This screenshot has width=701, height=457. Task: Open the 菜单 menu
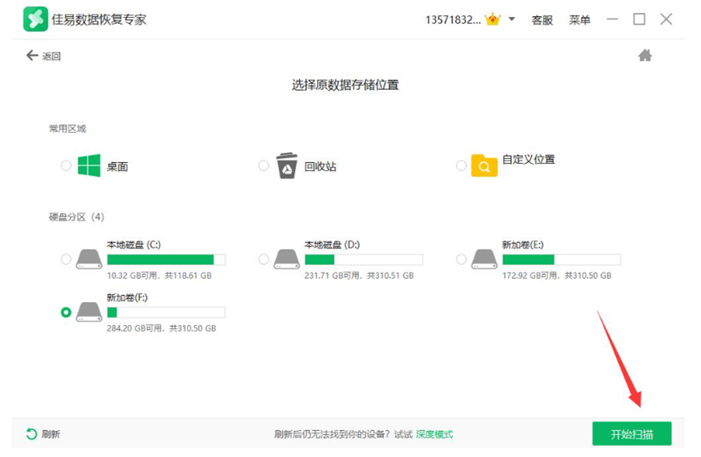579,20
